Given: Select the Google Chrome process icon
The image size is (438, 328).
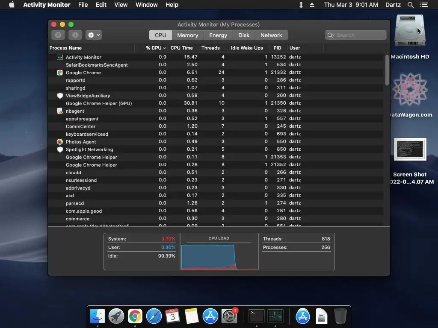Looking at the screenshot, I should [x=60, y=73].
